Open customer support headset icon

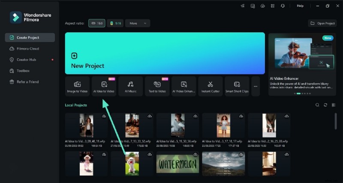point(283,6)
